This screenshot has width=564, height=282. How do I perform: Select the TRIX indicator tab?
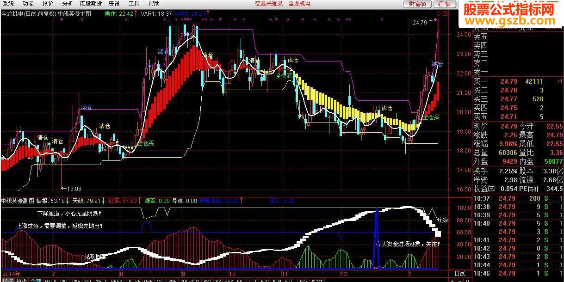pyautogui.click(x=101, y=280)
